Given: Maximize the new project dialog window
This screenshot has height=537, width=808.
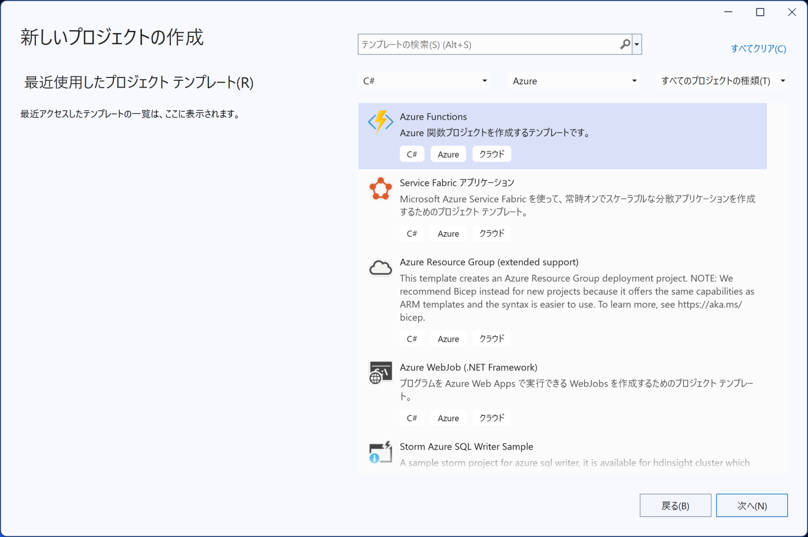Looking at the screenshot, I should (760, 12).
